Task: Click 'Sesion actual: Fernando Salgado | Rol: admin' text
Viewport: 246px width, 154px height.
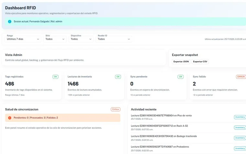Action: 38,22
